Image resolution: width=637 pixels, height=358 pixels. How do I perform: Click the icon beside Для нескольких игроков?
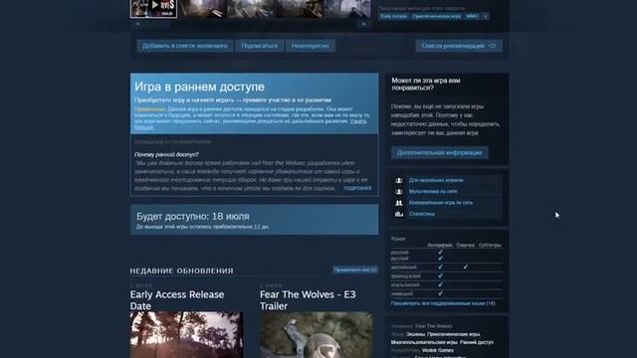tap(399, 180)
